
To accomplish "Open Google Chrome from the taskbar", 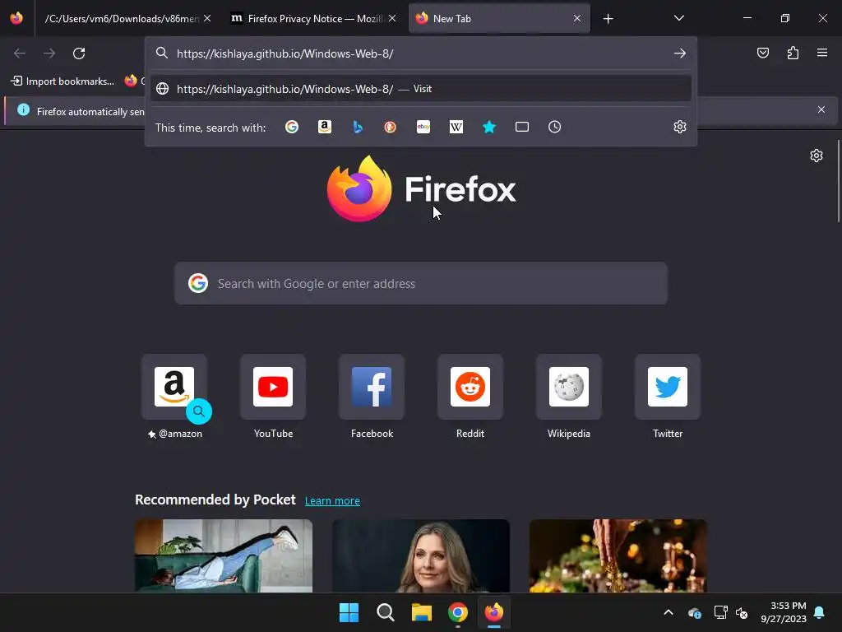I will point(458,612).
